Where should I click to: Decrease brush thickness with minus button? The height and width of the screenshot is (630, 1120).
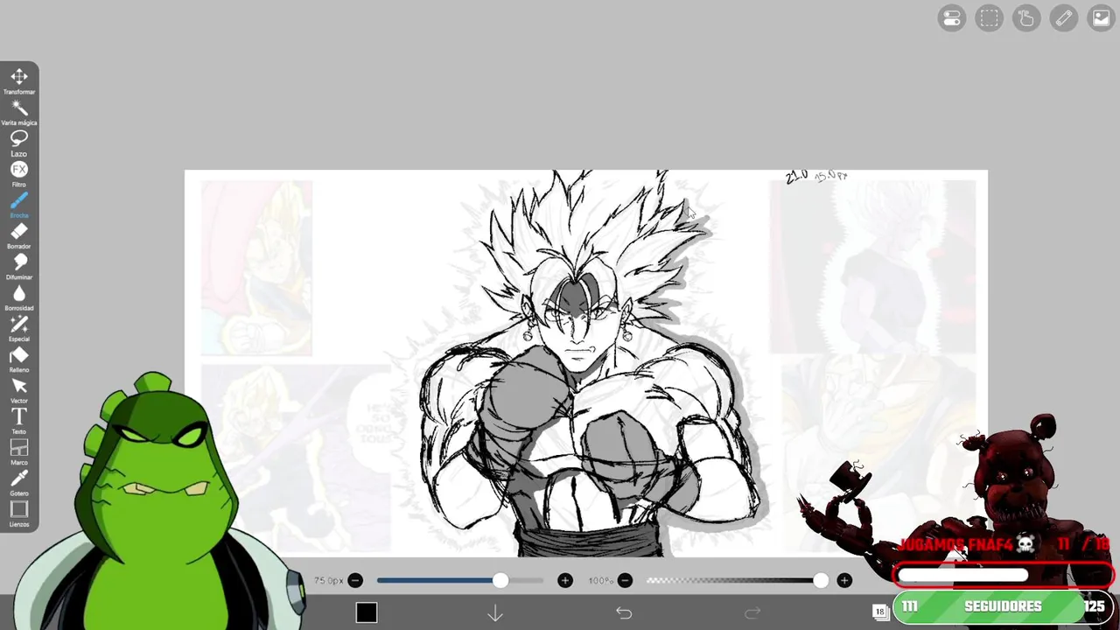[355, 580]
